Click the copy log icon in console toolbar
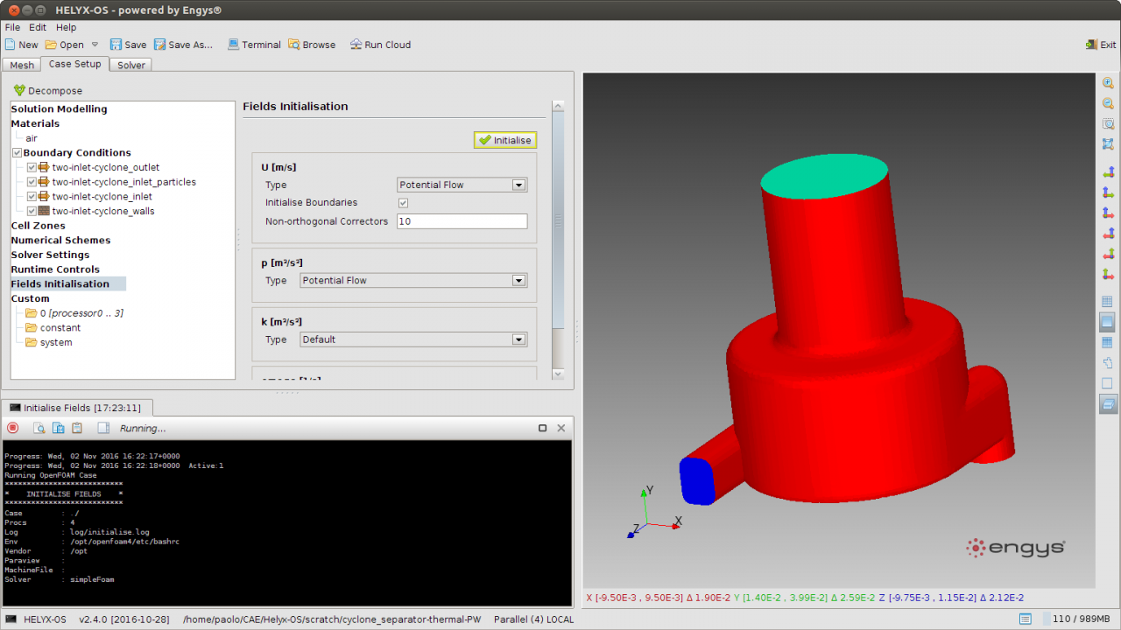 coord(58,428)
